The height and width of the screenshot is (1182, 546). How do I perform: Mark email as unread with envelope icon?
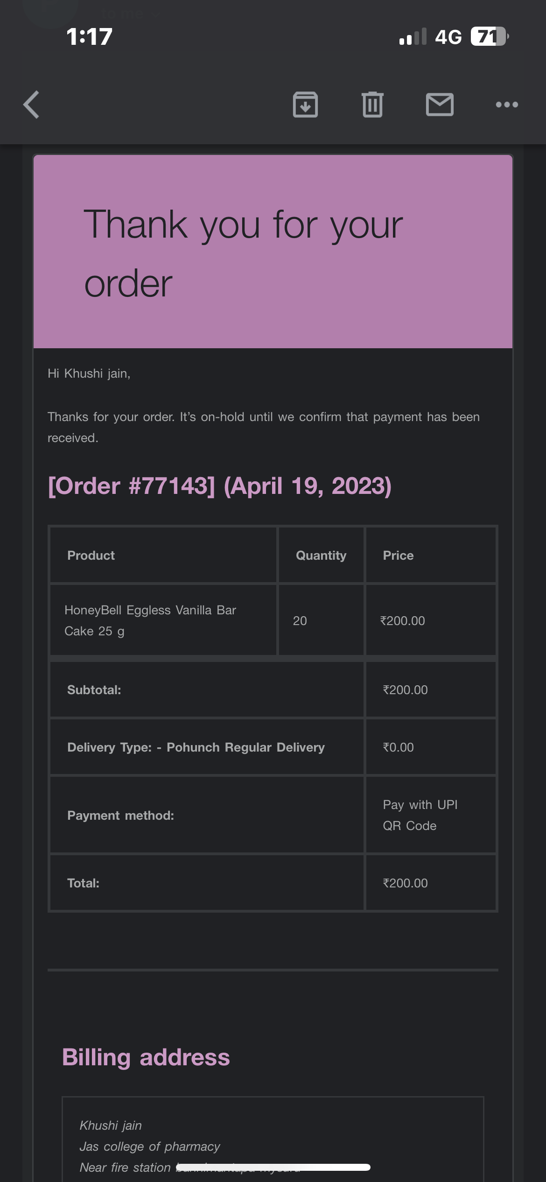point(440,105)
